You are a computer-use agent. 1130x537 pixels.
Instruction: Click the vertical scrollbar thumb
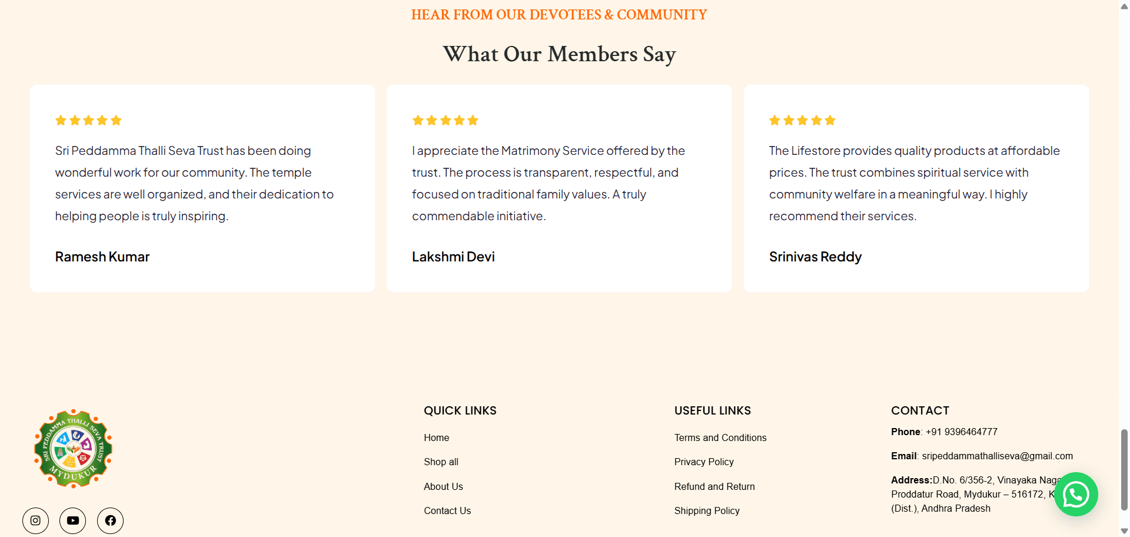tap(1124, 469)
